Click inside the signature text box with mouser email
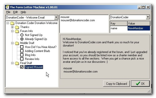The image size is (156, 98). coord(84,24)
